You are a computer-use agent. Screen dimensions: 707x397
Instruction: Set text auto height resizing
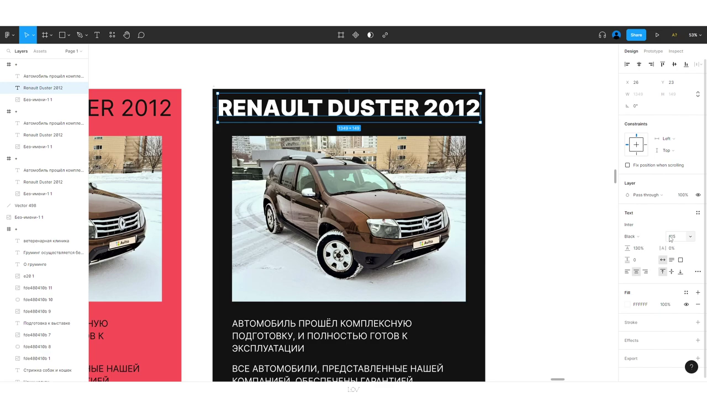pyautogui.click(x=672, y=260)
